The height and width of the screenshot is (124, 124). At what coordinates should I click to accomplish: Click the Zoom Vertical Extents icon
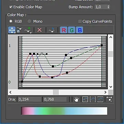tap(100, 99)
